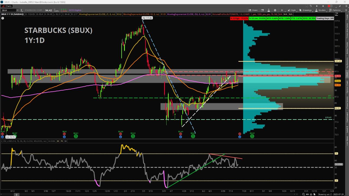The image size is (349, 196).
Task: Open the Share menu
Action: 253,10
